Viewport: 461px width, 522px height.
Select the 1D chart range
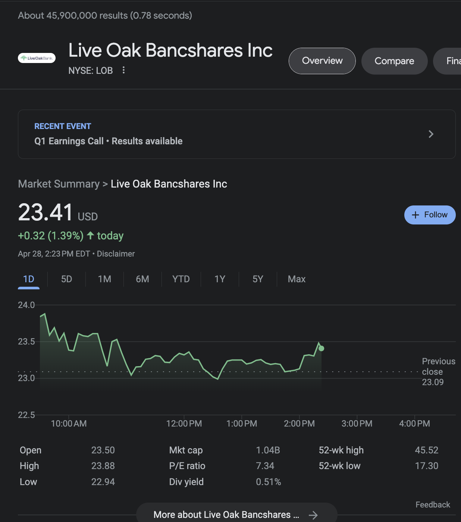(29, 279)
